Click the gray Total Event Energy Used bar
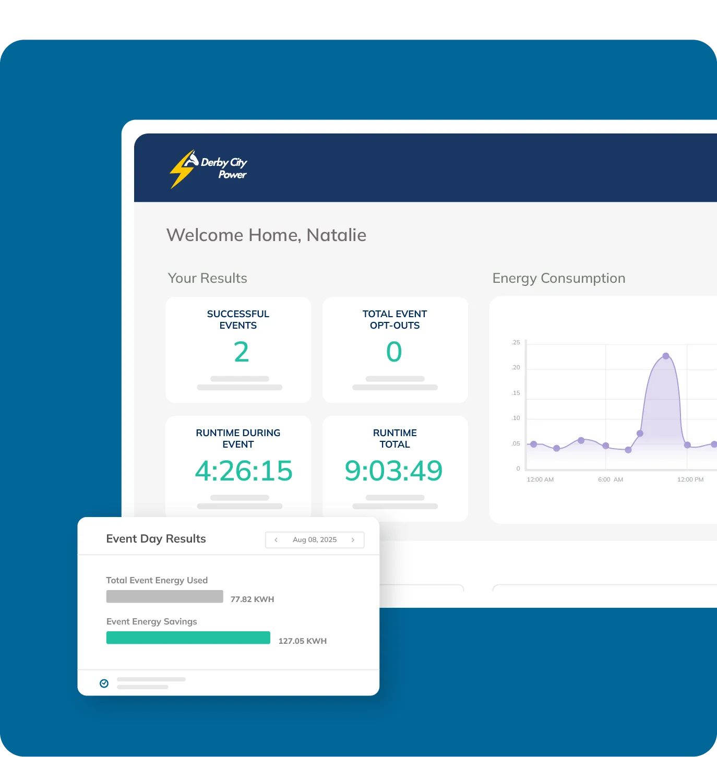This screenshot has width=717, height=757. pyautogui.click(x=164, y=596)
